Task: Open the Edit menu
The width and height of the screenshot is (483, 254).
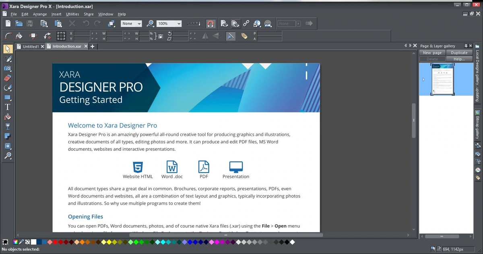Action: pos(25,14)
